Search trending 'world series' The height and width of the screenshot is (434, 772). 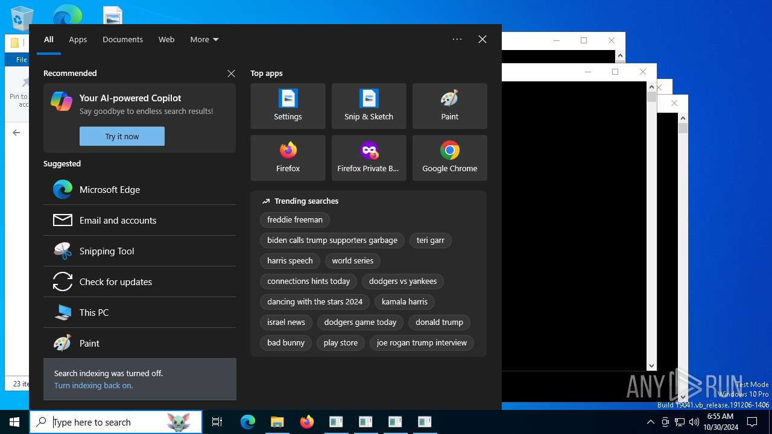click(x=353, y=260)
